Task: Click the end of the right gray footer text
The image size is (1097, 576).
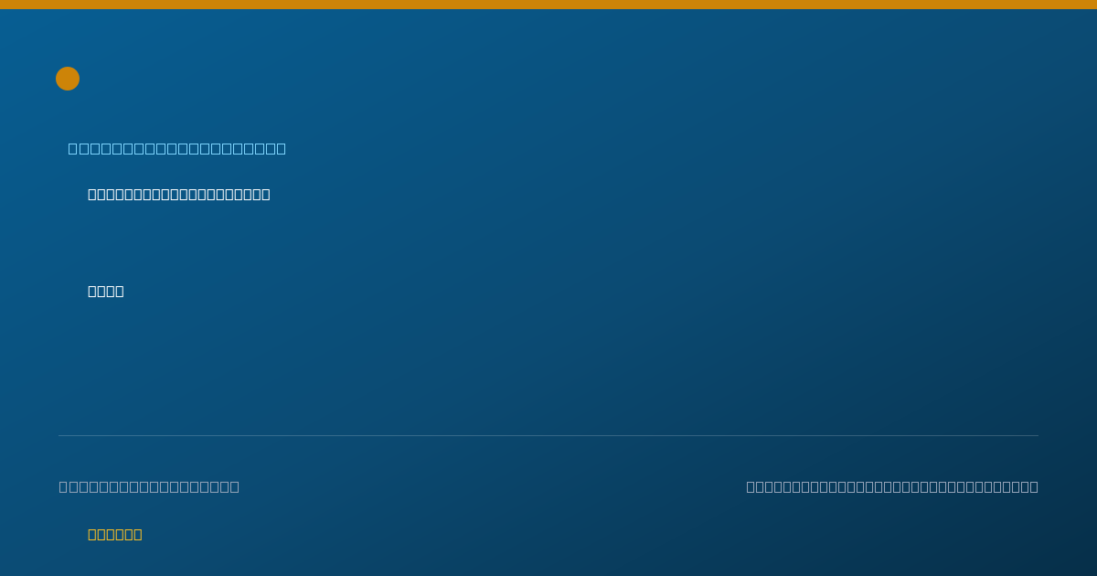Action: [x=1034, y=486]
